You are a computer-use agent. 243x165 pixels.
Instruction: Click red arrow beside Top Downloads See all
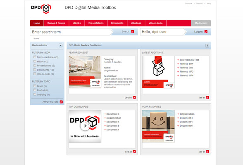point(134,152)
